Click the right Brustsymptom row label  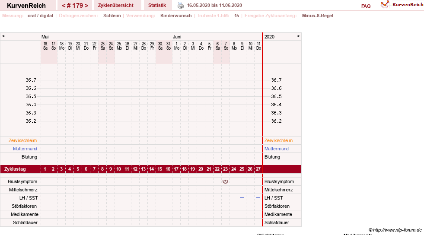(279, 181)
